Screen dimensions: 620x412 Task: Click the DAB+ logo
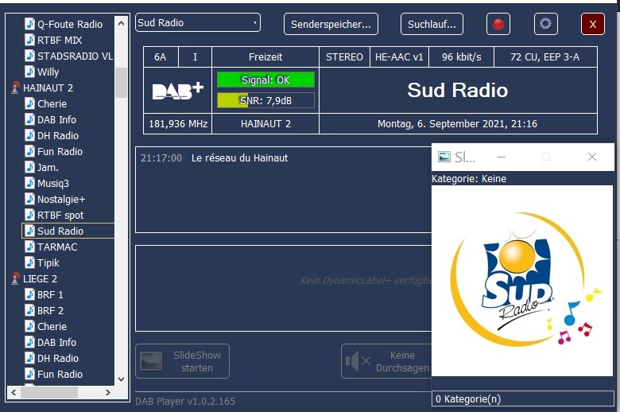[x=177, y=91]
